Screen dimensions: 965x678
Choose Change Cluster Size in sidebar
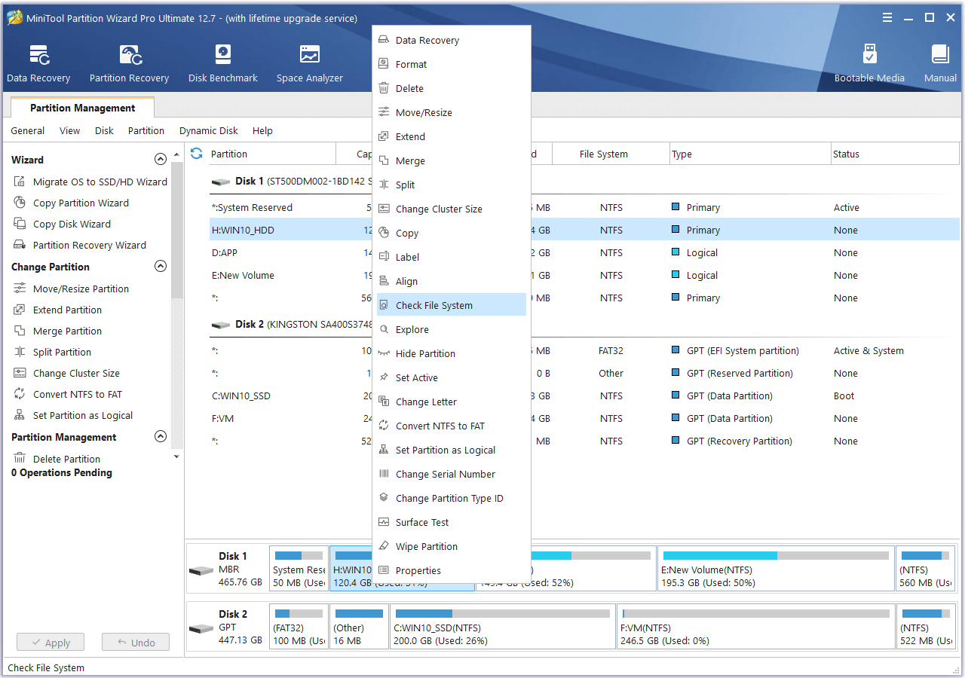click(x=66, y=373)
